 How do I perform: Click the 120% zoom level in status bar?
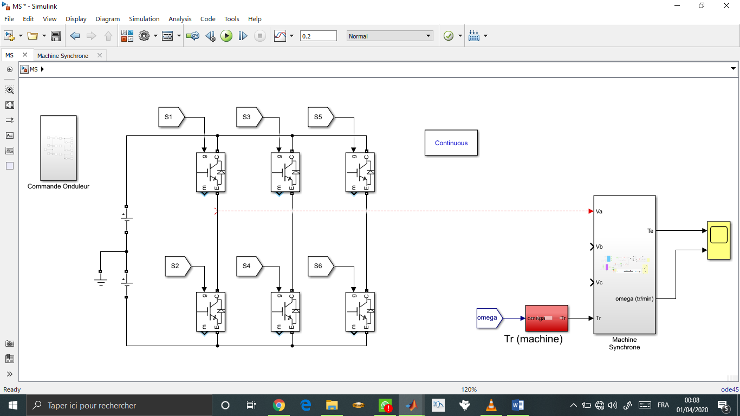point(469,389)
